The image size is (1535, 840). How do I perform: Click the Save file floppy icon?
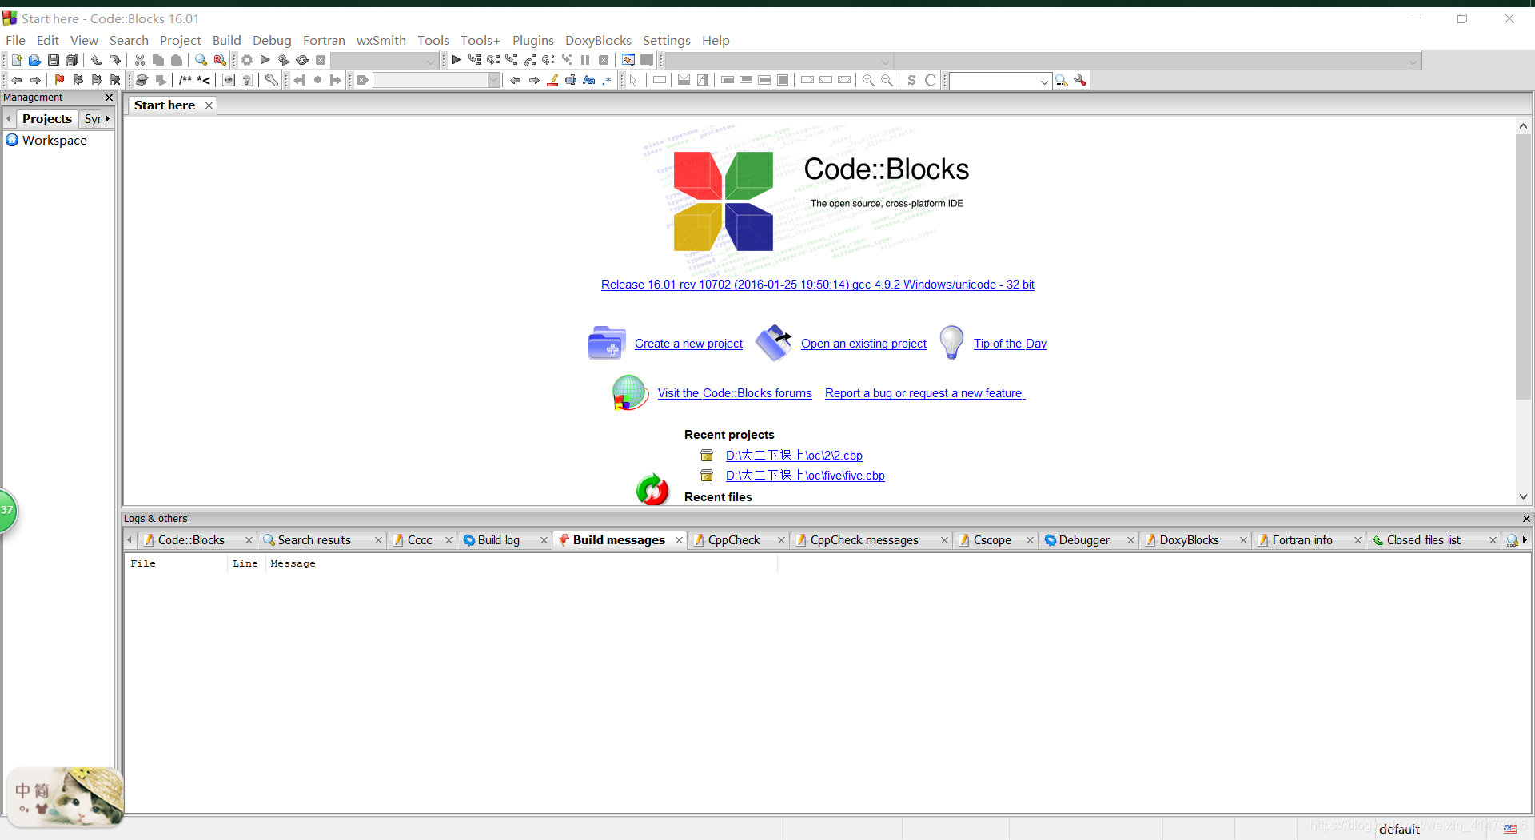click(x=53, y=60)
